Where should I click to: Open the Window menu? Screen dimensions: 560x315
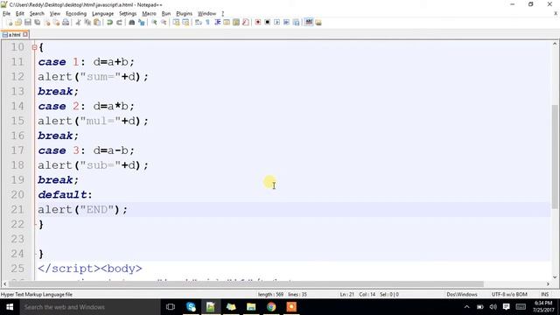(206, 14)
